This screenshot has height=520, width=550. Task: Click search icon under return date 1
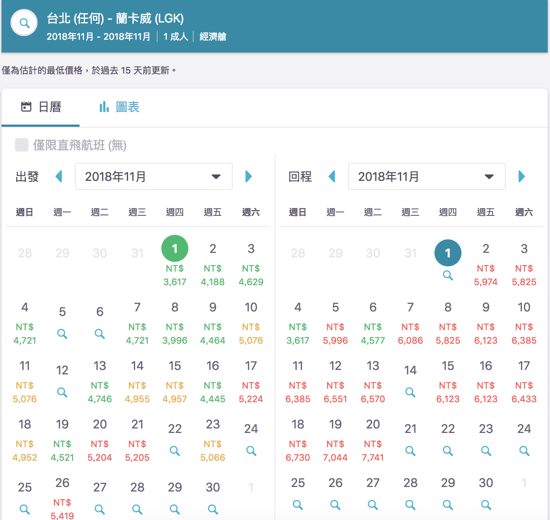pos(448,275)
